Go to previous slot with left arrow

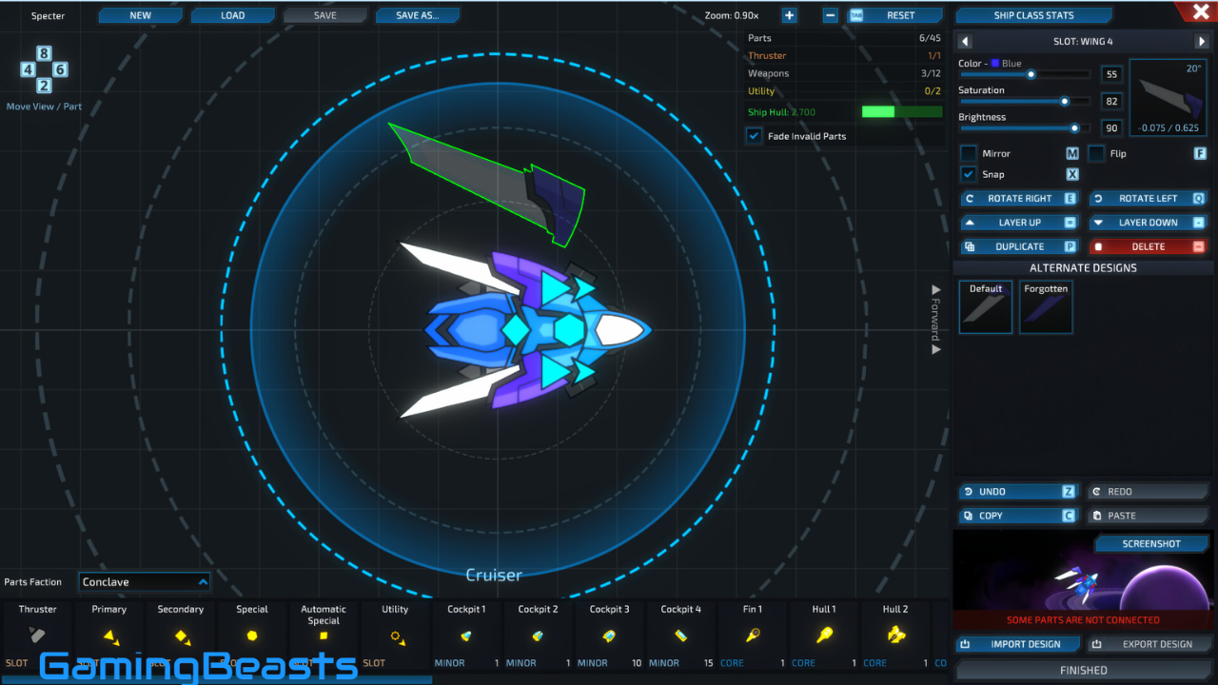click(965, 42)
